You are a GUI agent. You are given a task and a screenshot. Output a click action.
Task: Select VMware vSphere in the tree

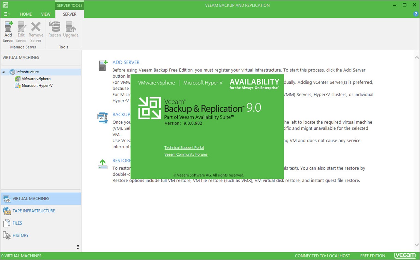pyautogui.click(x=36, y=79)
